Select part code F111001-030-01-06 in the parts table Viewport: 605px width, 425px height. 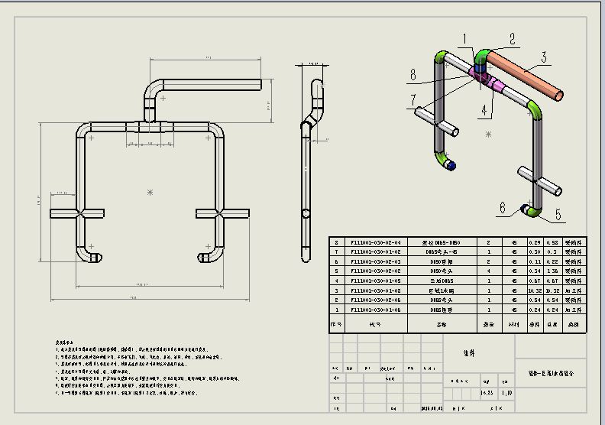tap(375, 310)
